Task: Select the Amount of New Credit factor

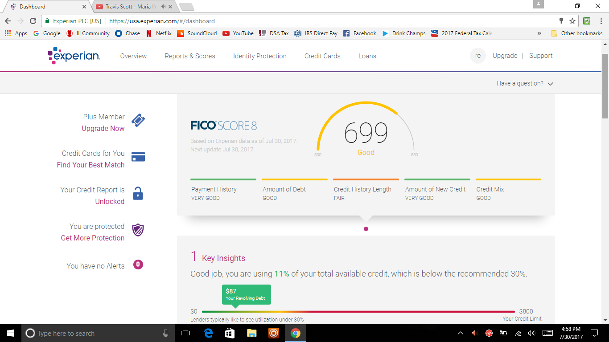Action: point(437,190)
